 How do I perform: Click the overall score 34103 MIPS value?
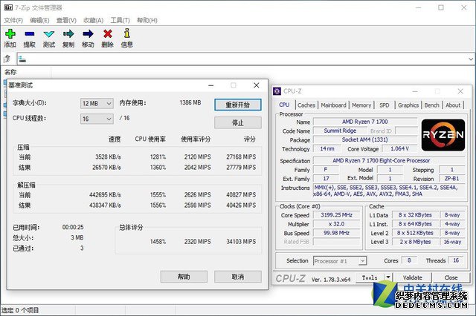(241, 242)
